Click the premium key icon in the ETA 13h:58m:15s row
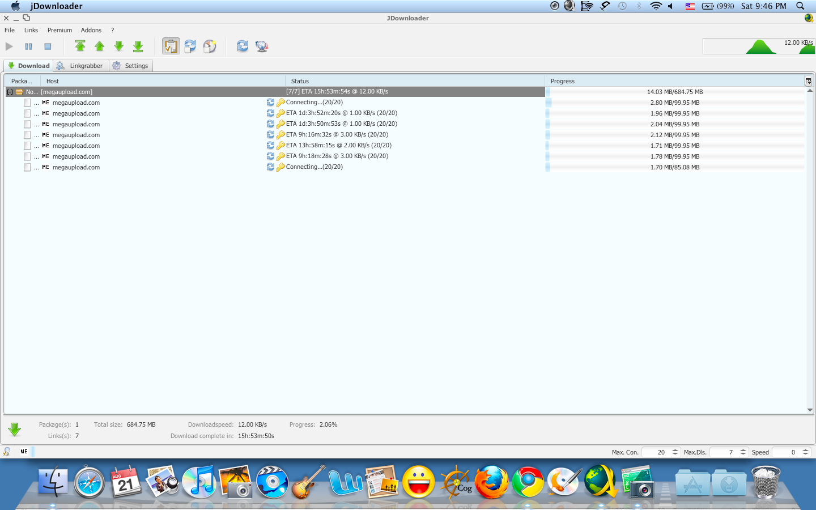Screen dimensions: 816x510 (x=280, y=145)
